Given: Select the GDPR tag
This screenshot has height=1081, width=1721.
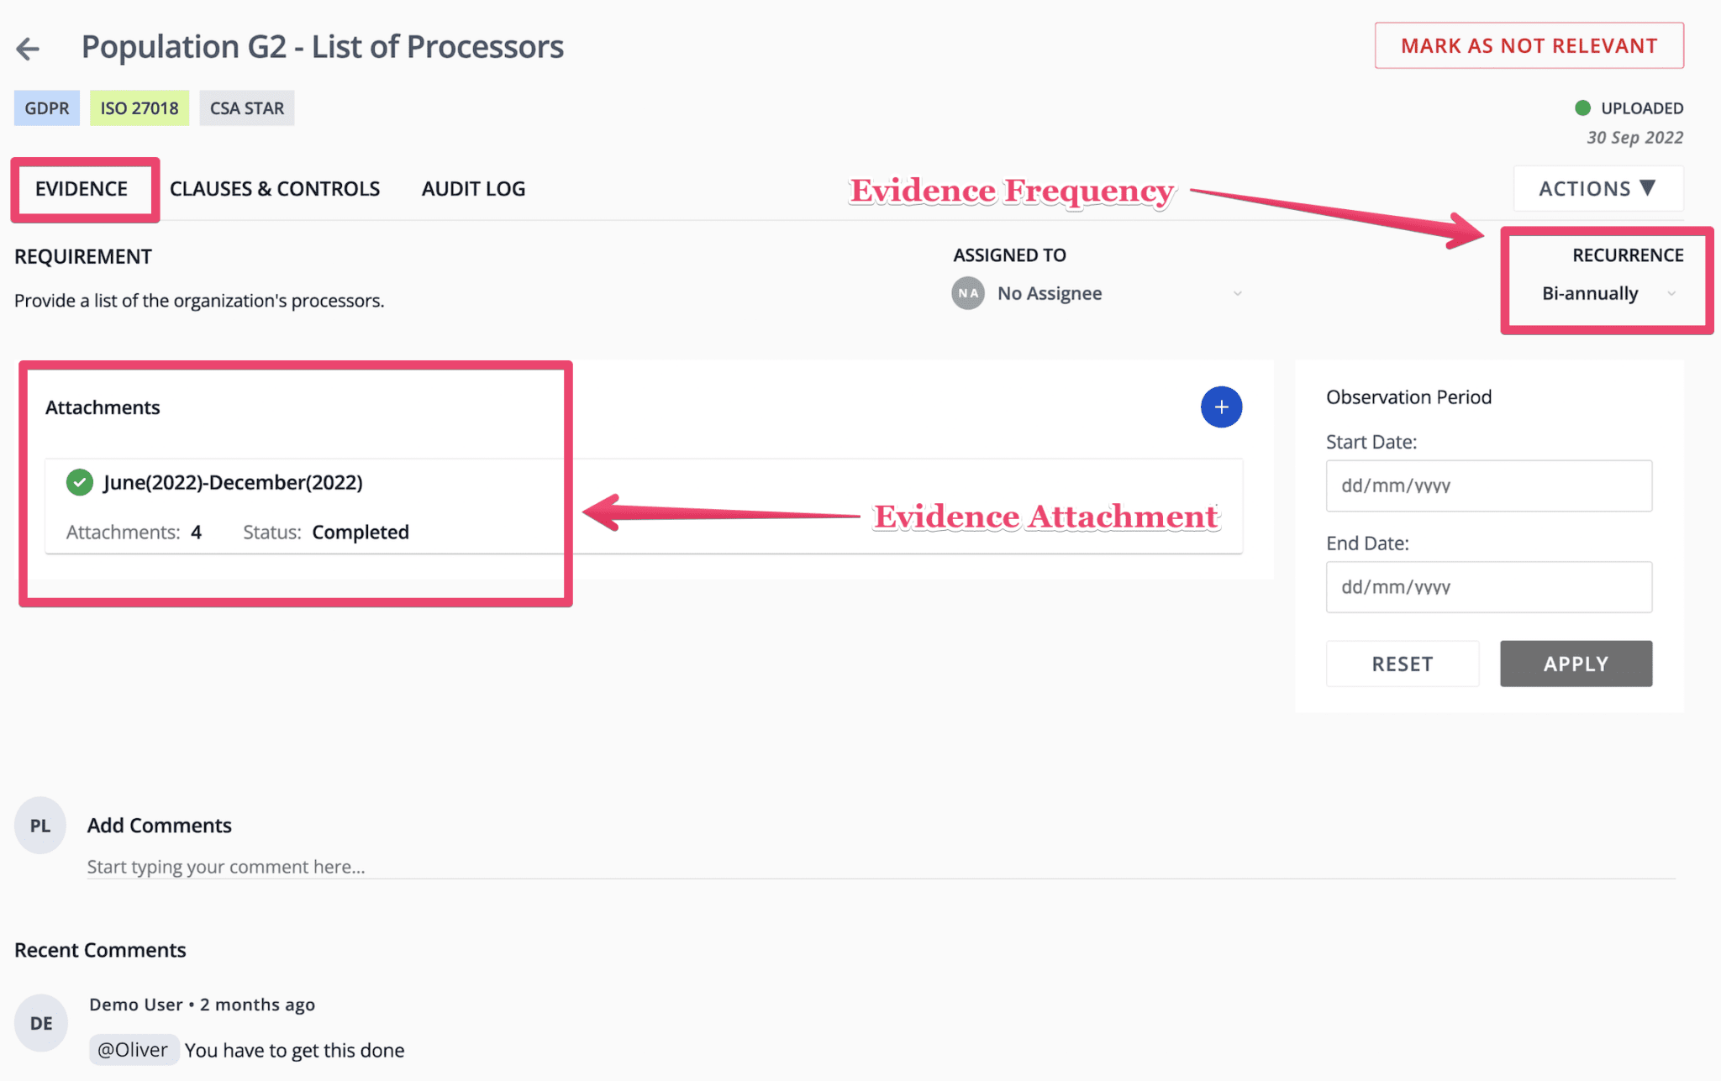Looking at the screenshot, I should [x=47, y=108].
